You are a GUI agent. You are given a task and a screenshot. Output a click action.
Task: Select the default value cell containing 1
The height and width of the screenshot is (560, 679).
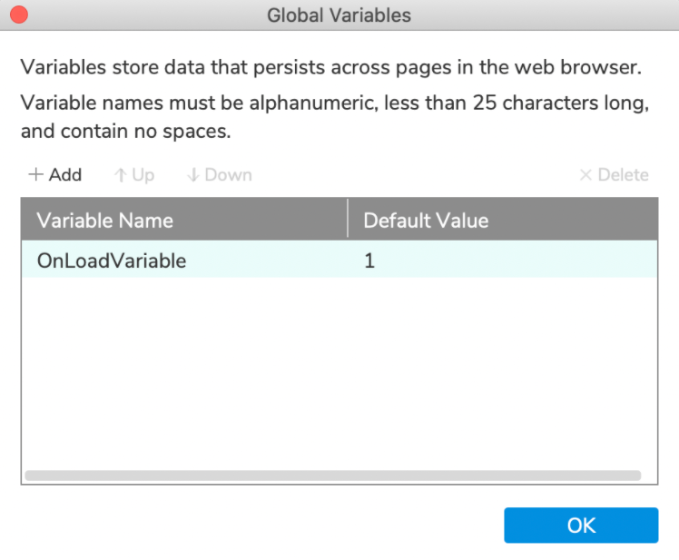pyautogui.click(x=369, y=260)
